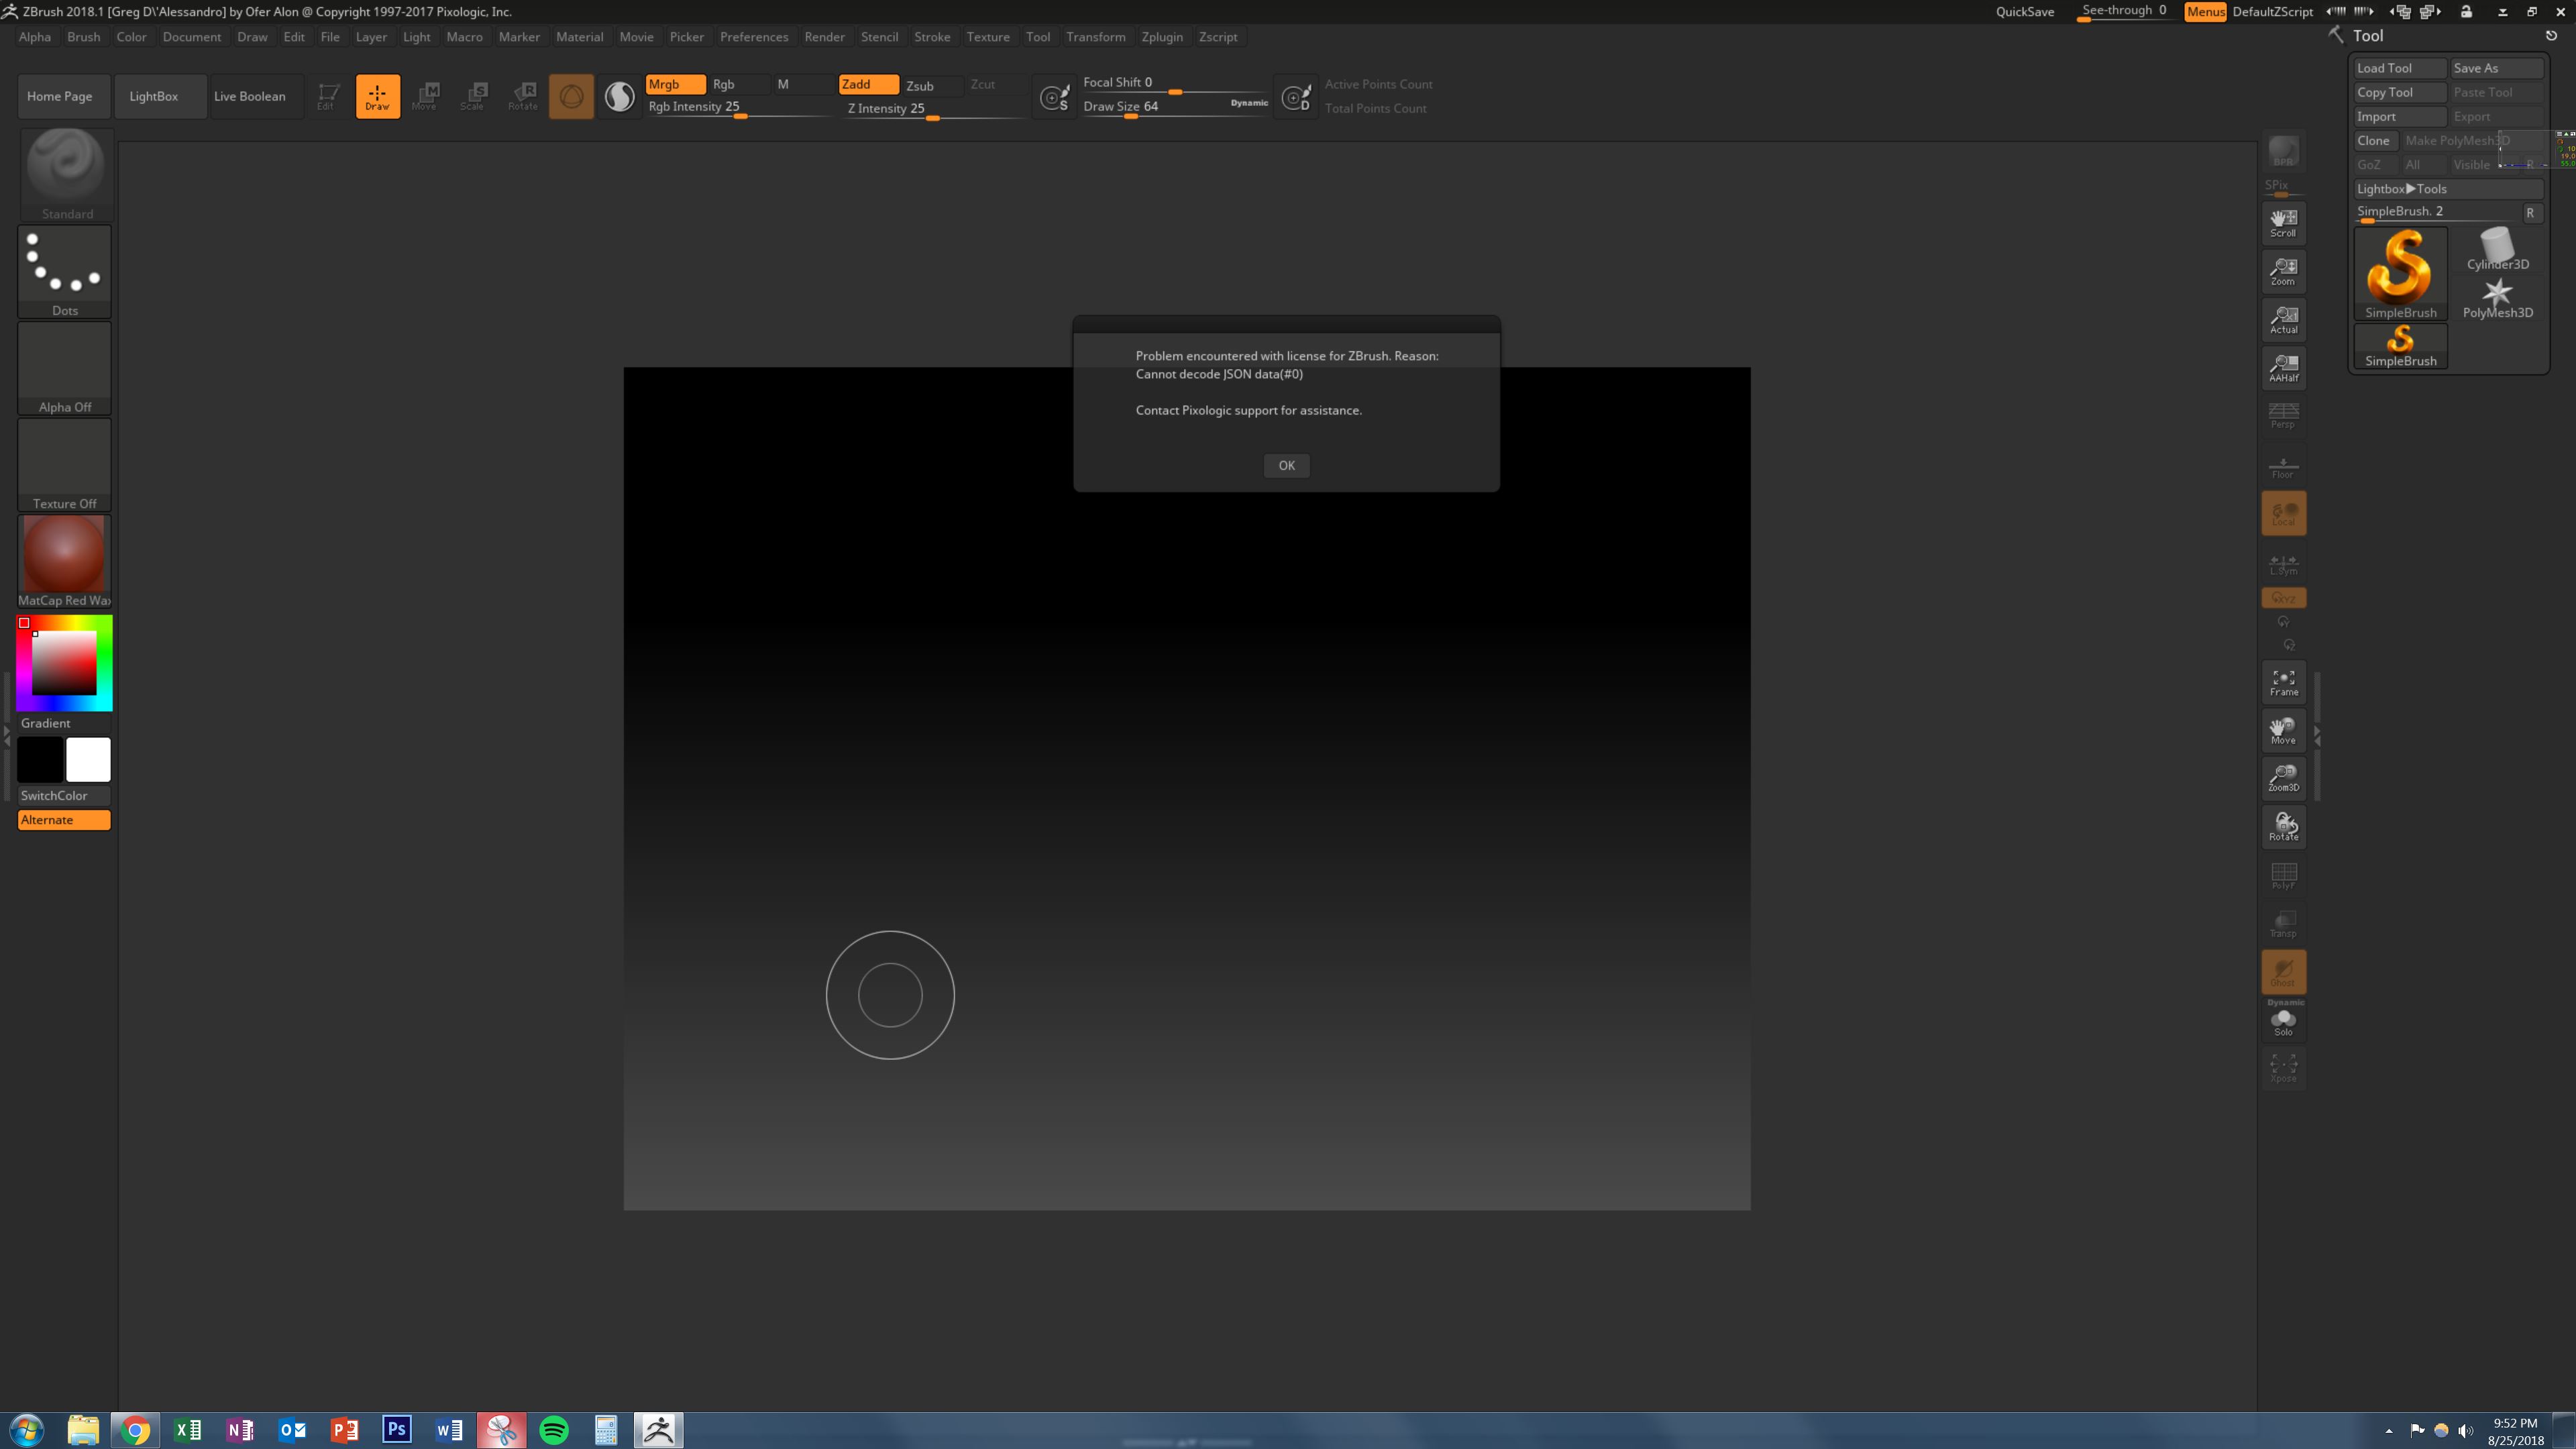The width and height of the screenshot is (2576, 1449).
Task: Open the Brush menu
Action: click(x=83, y=36)
